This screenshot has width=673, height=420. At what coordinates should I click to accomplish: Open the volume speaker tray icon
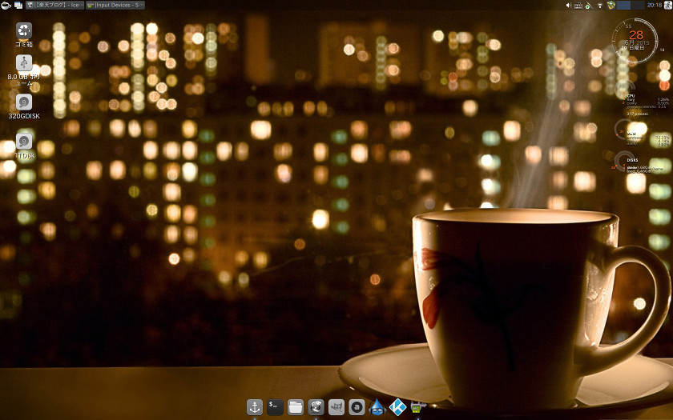pyautogui.click(x=568, y=5)
